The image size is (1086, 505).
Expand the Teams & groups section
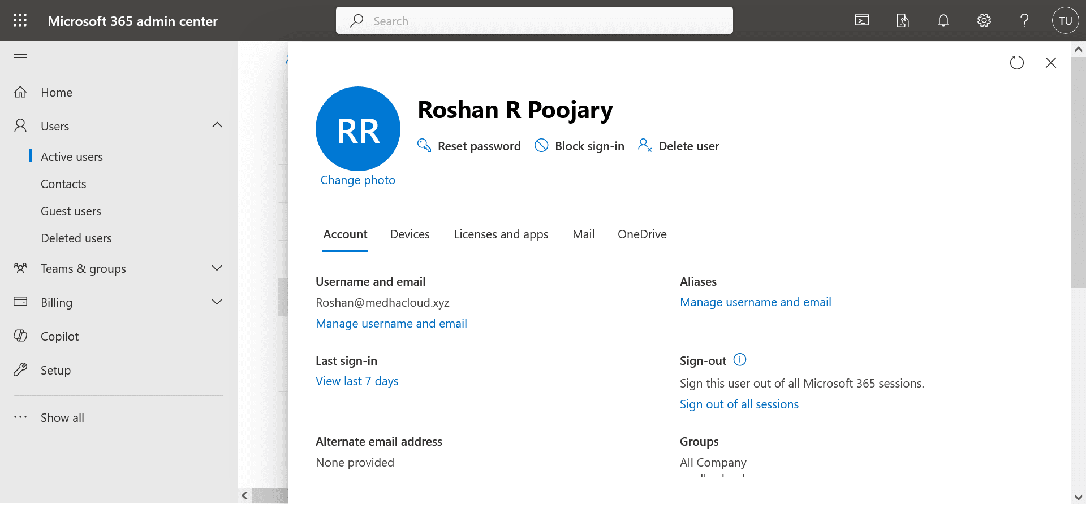pyautogui.click(x=217, y=268)
